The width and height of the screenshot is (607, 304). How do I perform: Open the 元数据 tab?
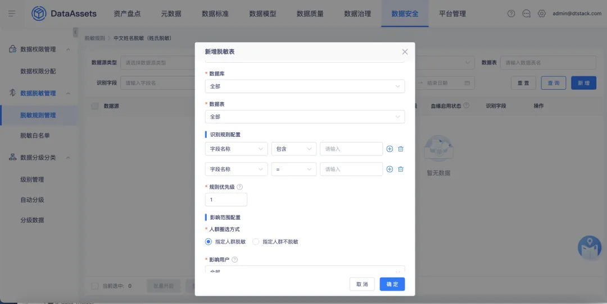click(x=171, y=13)
